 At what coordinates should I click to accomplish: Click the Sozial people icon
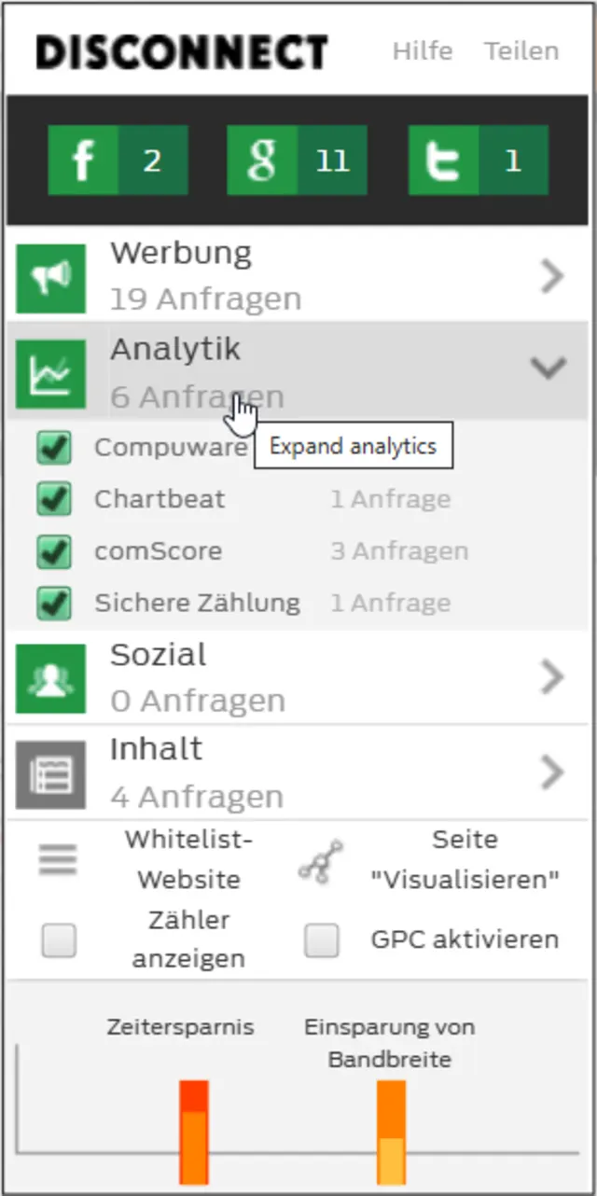tap(51, 679)
